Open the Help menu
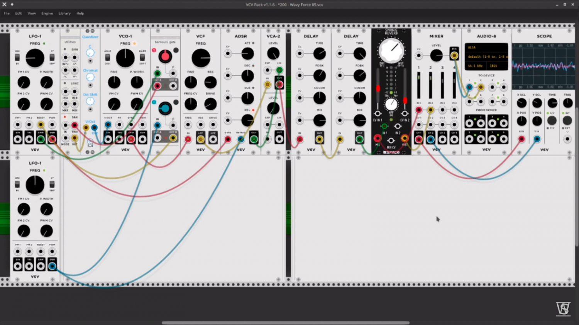The width and height of the screenshot is (579, 325). coord(80,13)
